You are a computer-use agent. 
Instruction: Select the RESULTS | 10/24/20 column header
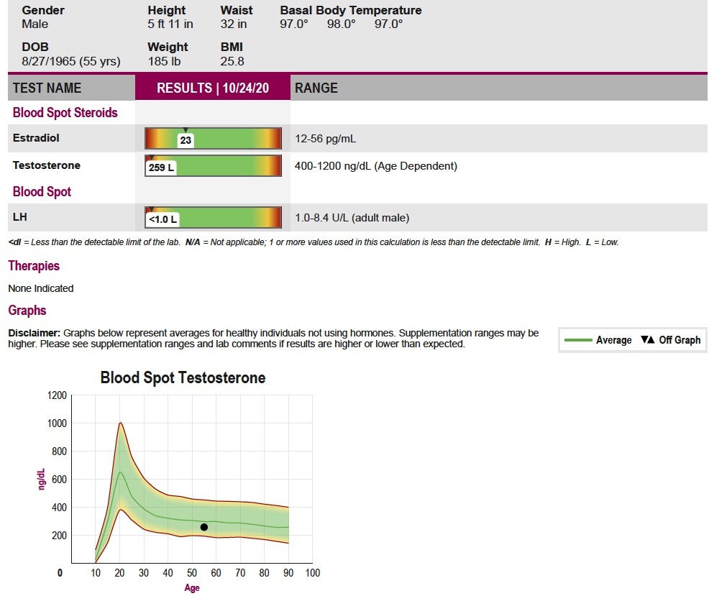(x=213, y=88)
